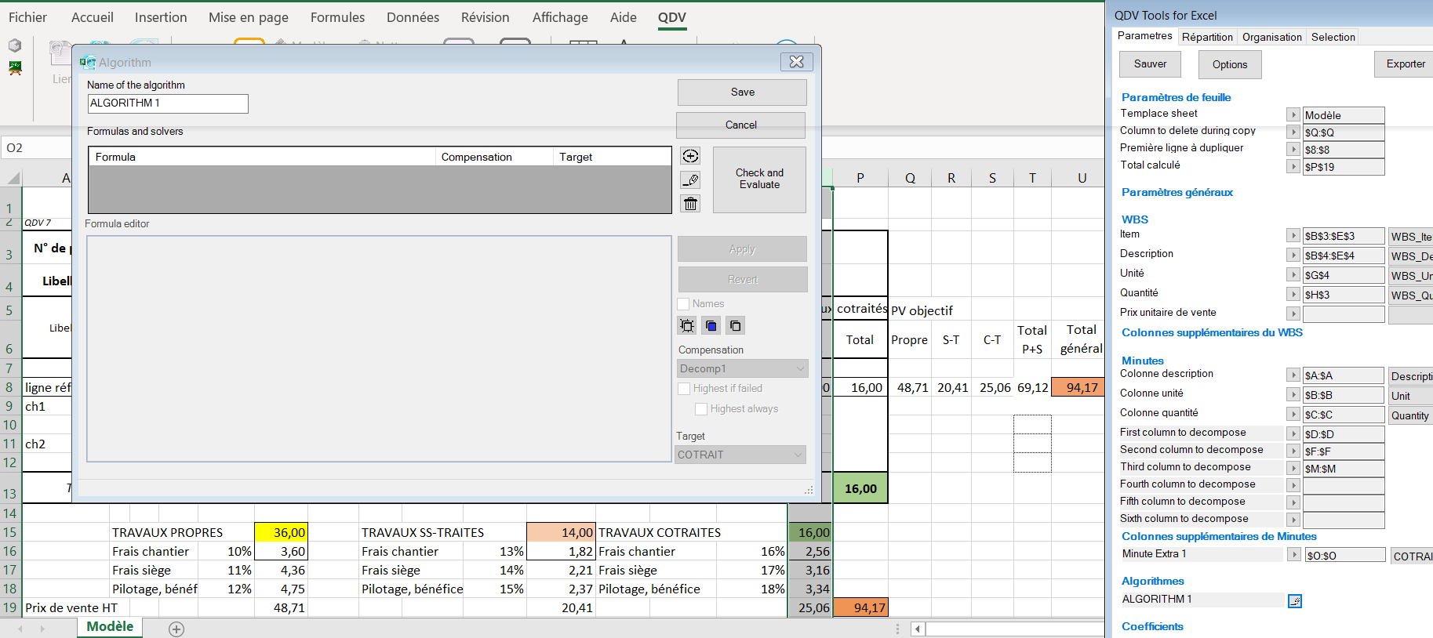Click the white paste icon in formula editor
This screenshot has width=1433, height=638.
(x=735, y=325)
